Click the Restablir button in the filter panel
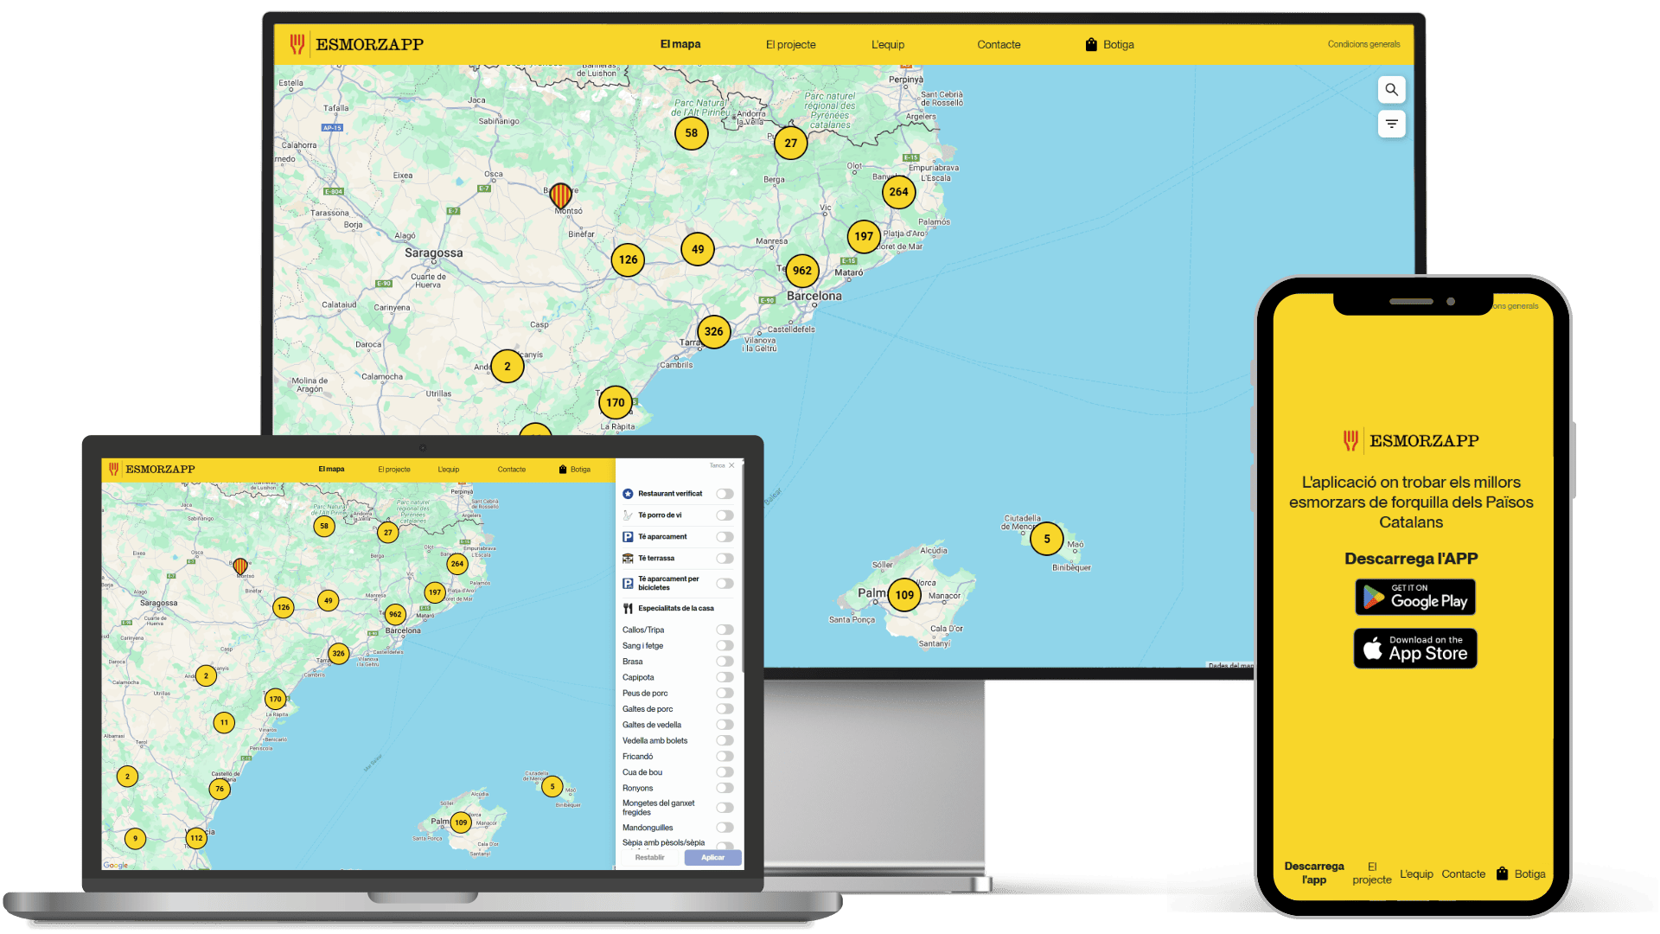 [x=650, y=858]
